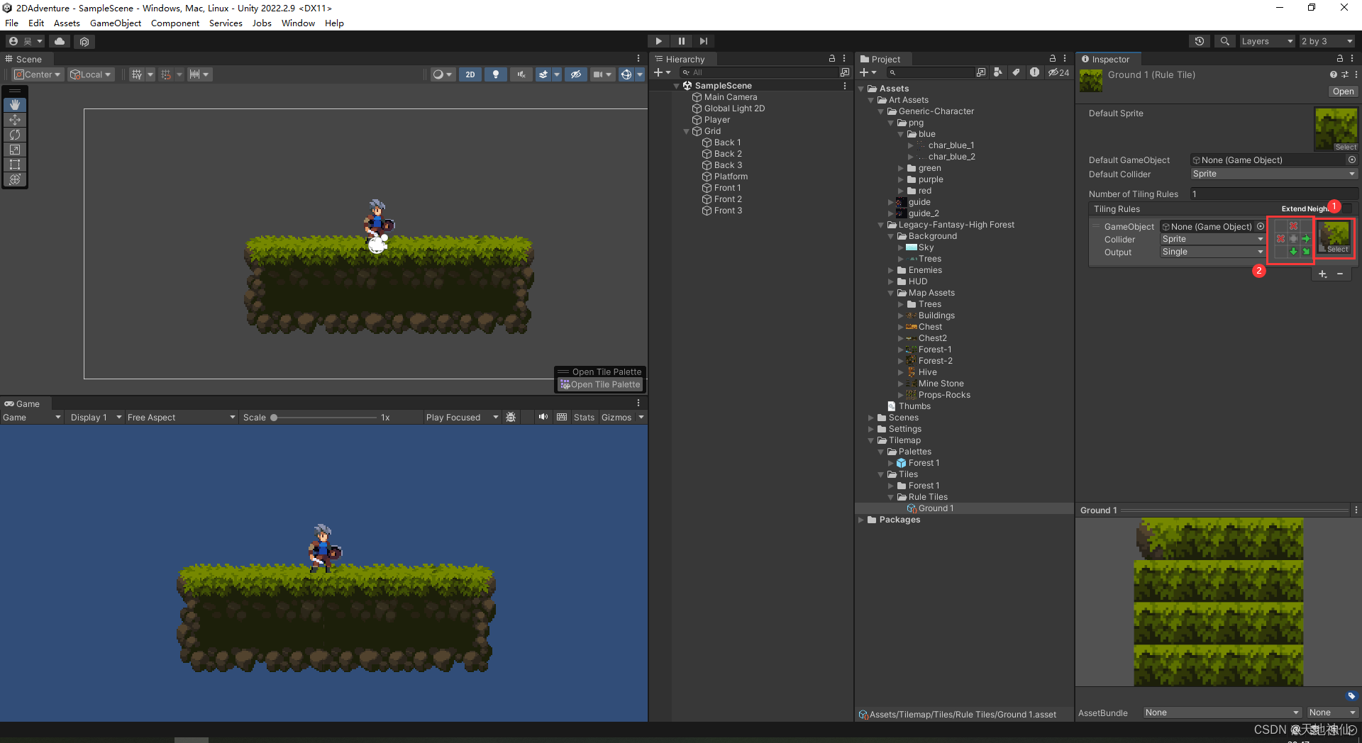The height and width of the screenshot is (743, 1362).
Task: Open the global search magnifier icon
Action: pyautogui.click(x=1224, y=41)
